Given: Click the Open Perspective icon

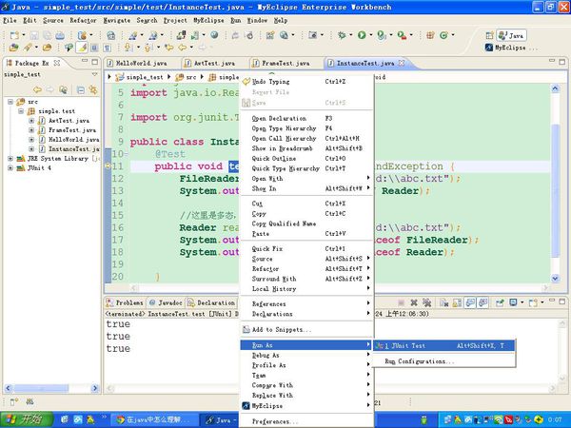Looking at the screenshot, I should coord(489,35).
